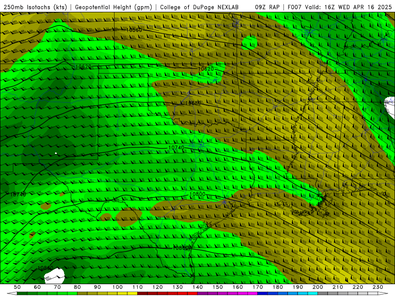Pick the cyan swatch on the color bar
Viewport: 395px width, 296px height.
(313, 294)
